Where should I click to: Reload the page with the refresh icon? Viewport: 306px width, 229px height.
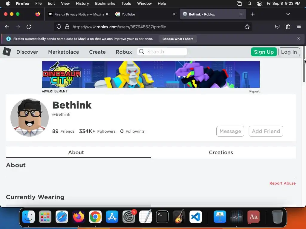(29, 27)
